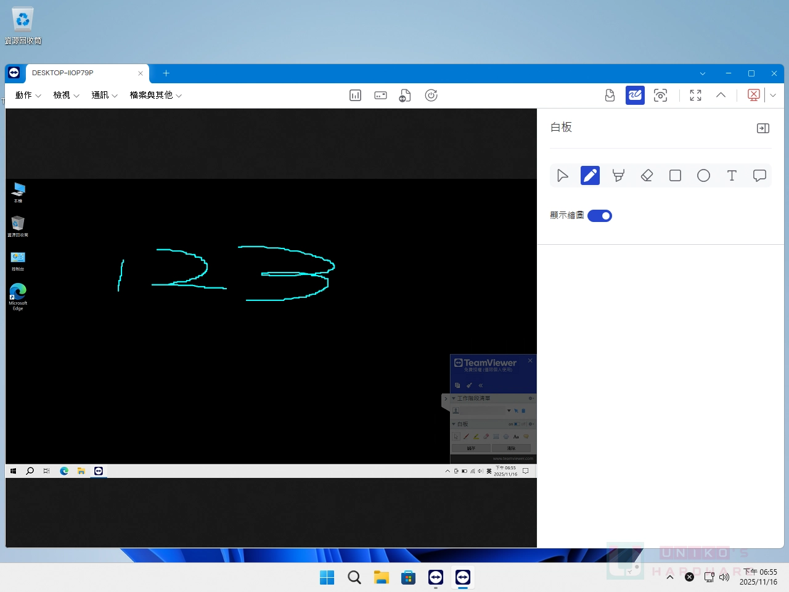The height and width of the screenshot is (592, 789).
Task: Choose the pointer selection tool
Action: click(x=562, y=176)
